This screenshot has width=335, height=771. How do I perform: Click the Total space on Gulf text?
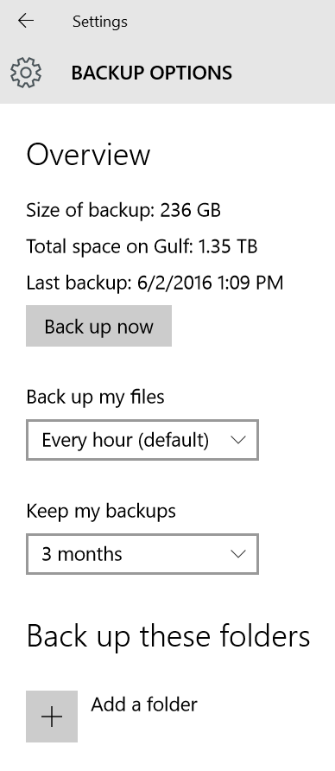point(142,246)
